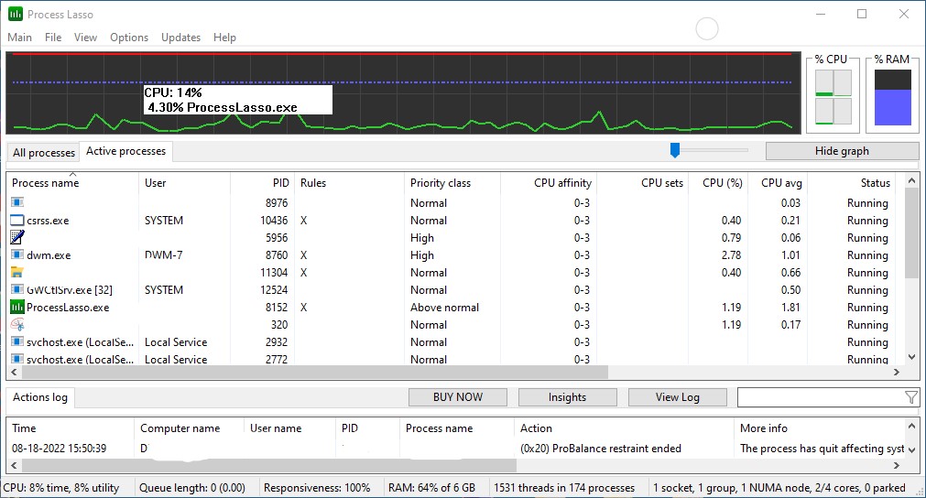Click the actions log Time column header
This screenshot has width=926, height=498.
[x=71, y=428]
